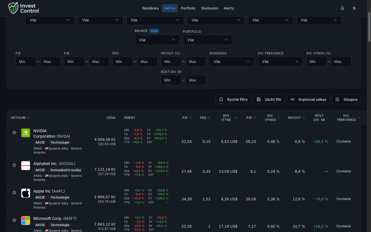The image size is (371, 232).
Task: Click the P/B Min field
Action: pos(74,62)
